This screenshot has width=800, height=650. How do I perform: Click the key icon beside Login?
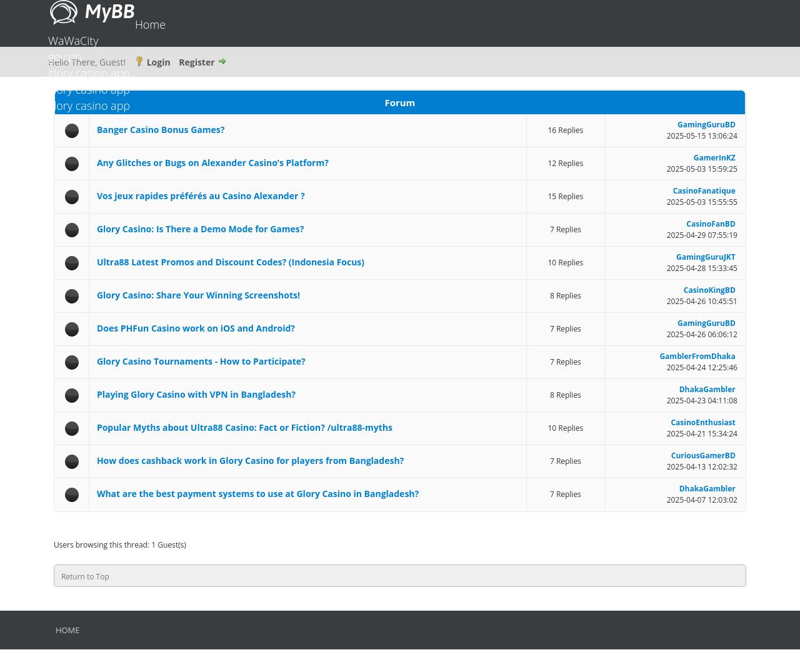click(139, 61)
